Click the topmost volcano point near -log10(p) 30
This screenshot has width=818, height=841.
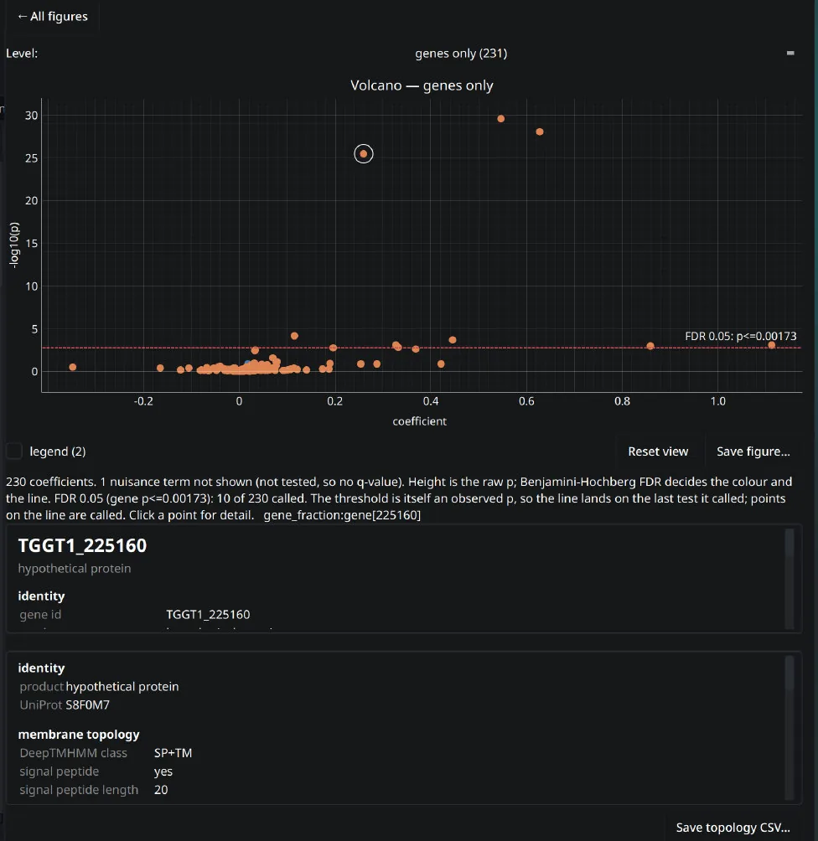(501, 119)
